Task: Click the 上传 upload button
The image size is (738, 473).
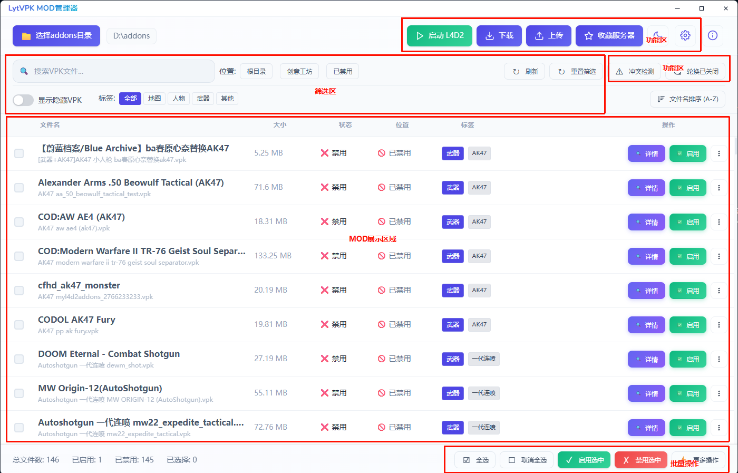Action: [548, 36]
